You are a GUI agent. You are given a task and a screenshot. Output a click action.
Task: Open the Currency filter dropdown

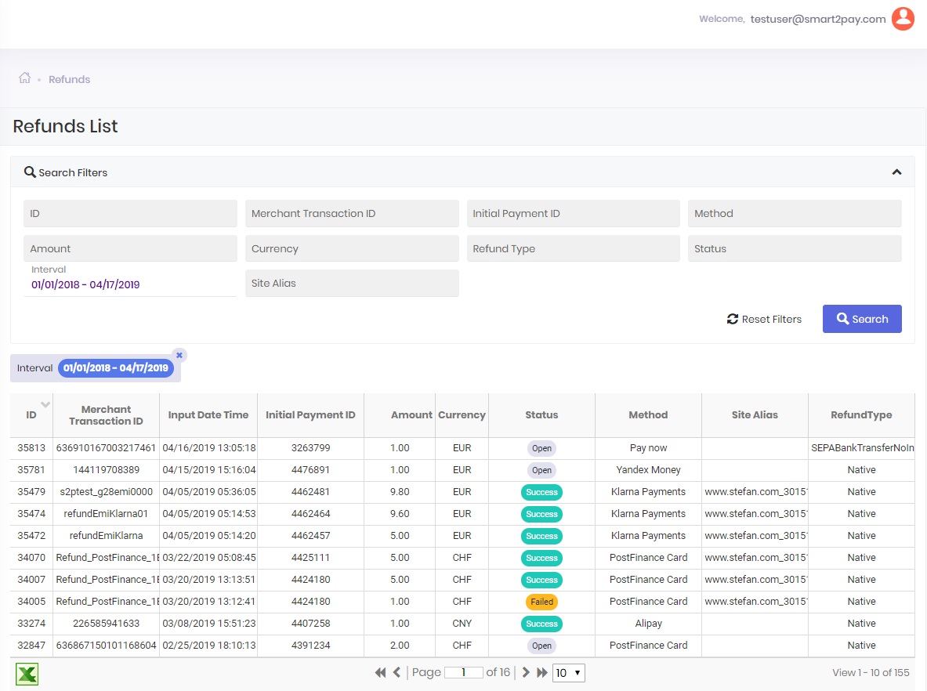pos(352,249)
